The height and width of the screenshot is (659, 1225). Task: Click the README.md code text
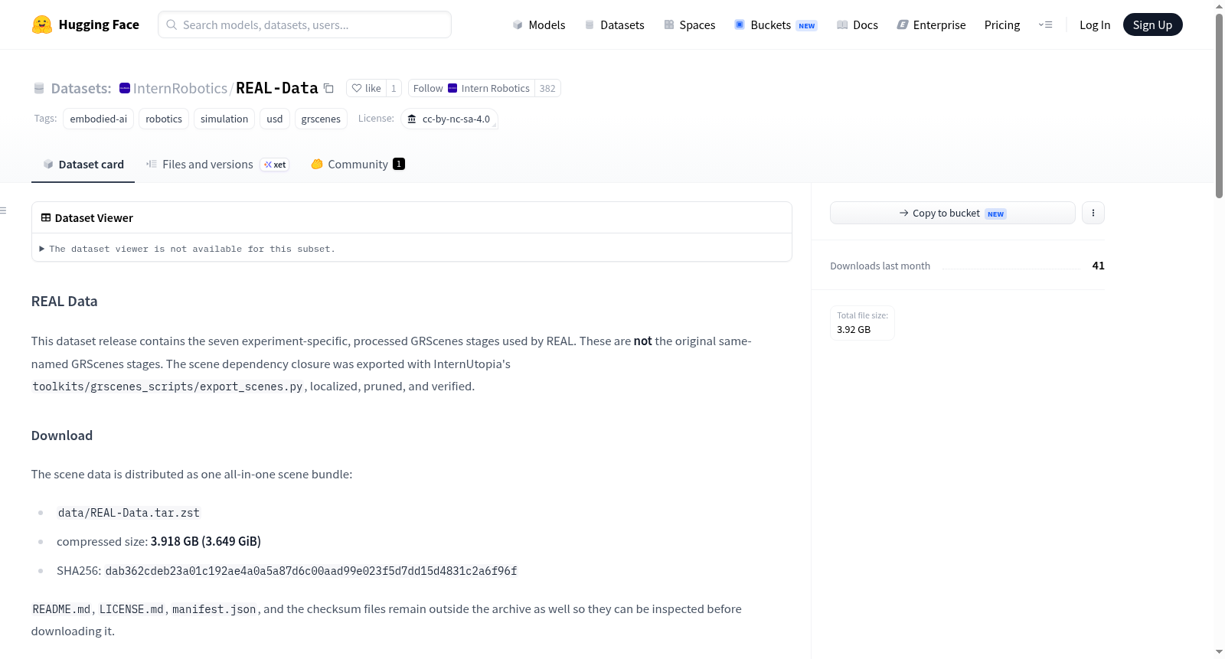click(62, 609)
